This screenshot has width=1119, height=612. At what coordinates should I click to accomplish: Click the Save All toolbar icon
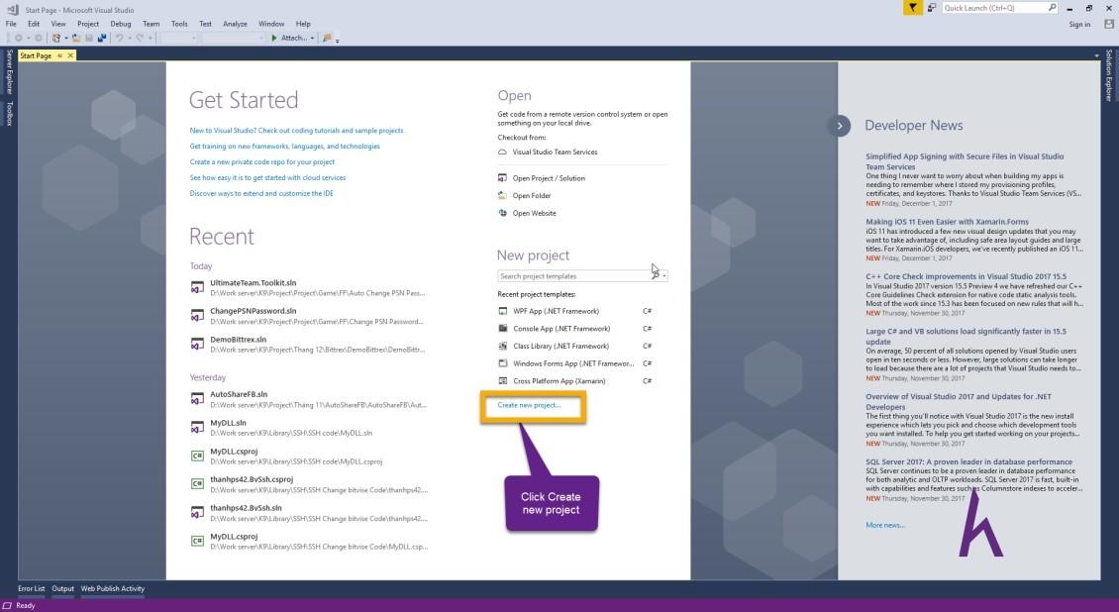[102, 38]
